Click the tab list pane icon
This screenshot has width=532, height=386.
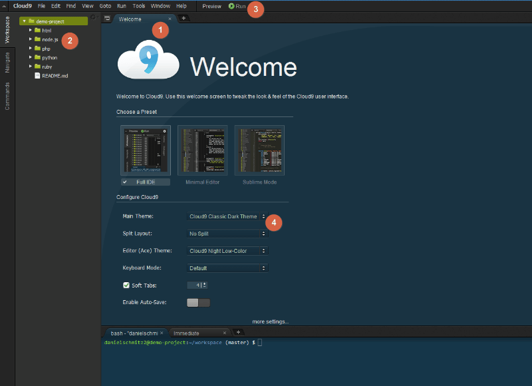[107, 19]
